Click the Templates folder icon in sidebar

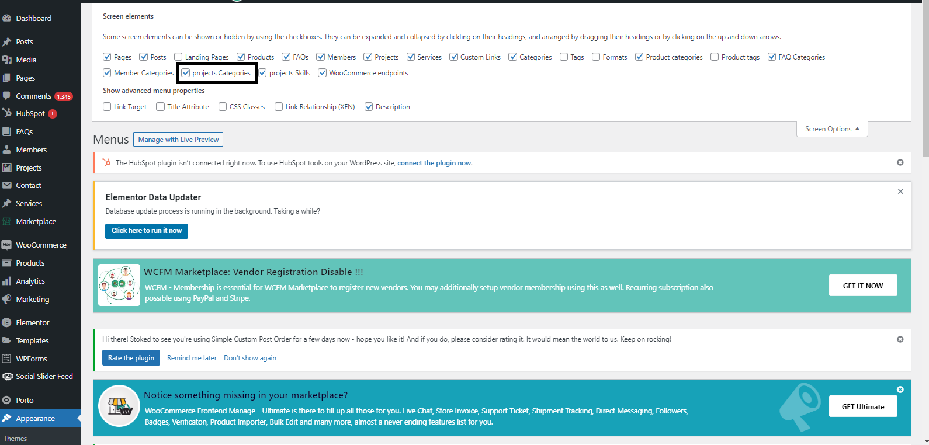coord(7,340)
